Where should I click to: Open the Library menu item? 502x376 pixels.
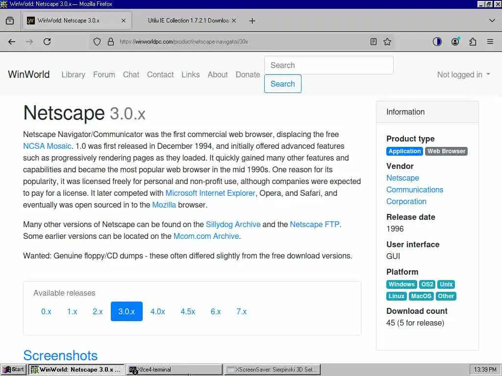(x=74, y=74)
